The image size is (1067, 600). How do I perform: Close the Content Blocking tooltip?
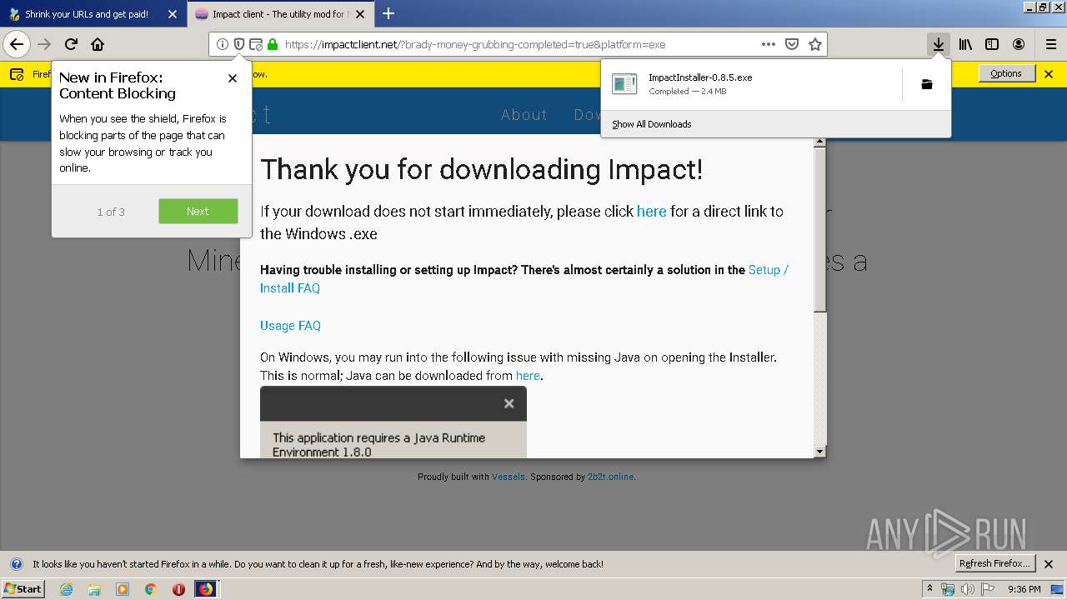coord(233,78)
